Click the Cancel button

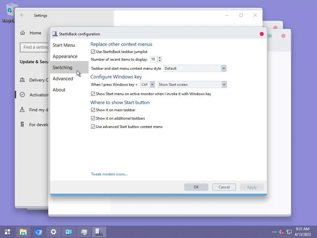click(224, 187)
